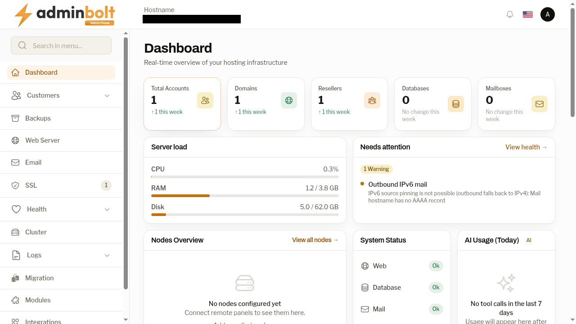Click the Database status Ok badge
576x324 pixels.
(x=436, y=288)
